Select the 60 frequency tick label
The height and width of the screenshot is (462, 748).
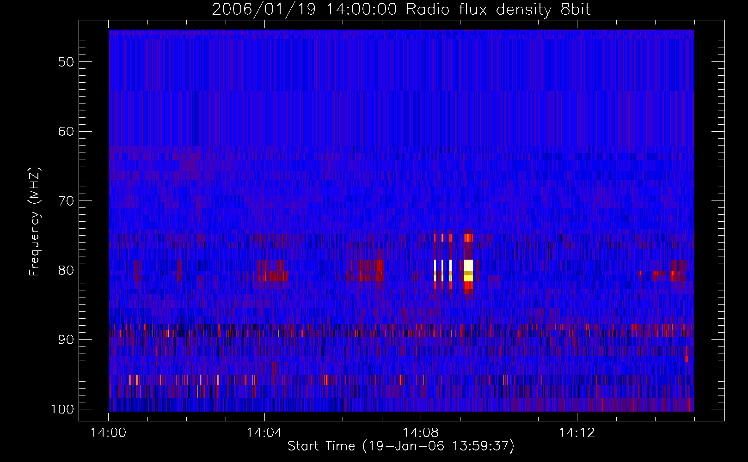66,131
